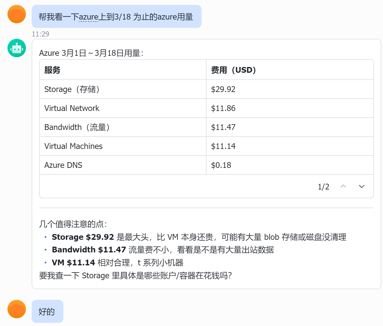The width and height of the screenshot is (383, 326).
Task: Click the green robot assistant avatar
Action: [17, 48]
